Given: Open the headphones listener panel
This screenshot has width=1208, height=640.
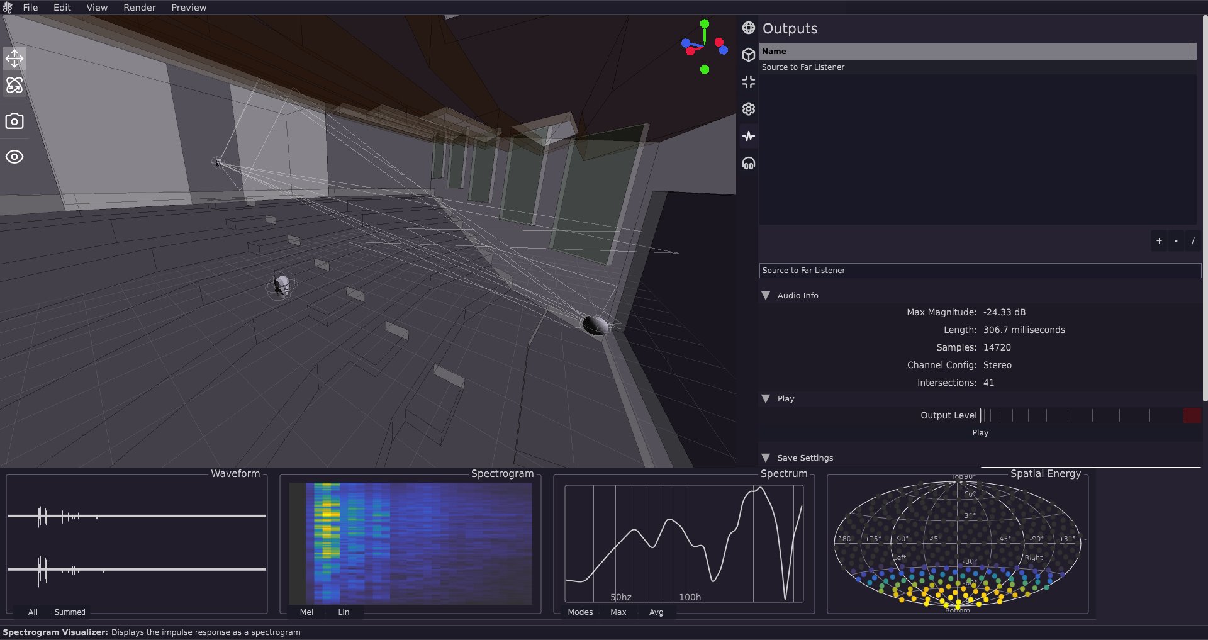Looking at the screenshot, I should coord(748,163).
